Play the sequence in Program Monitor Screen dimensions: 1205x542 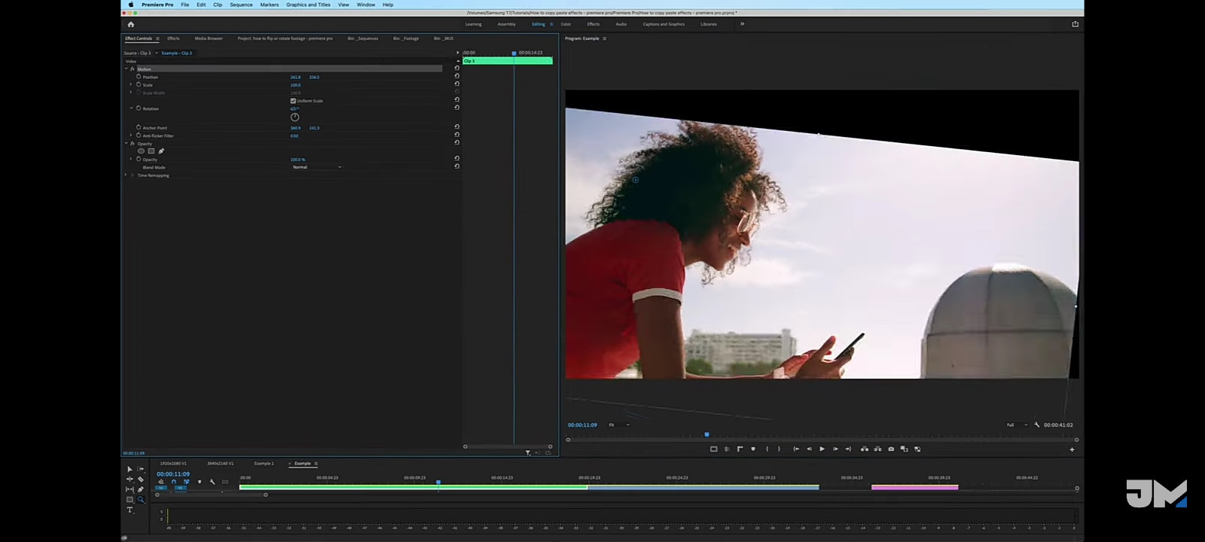click(x=822, y=449)
